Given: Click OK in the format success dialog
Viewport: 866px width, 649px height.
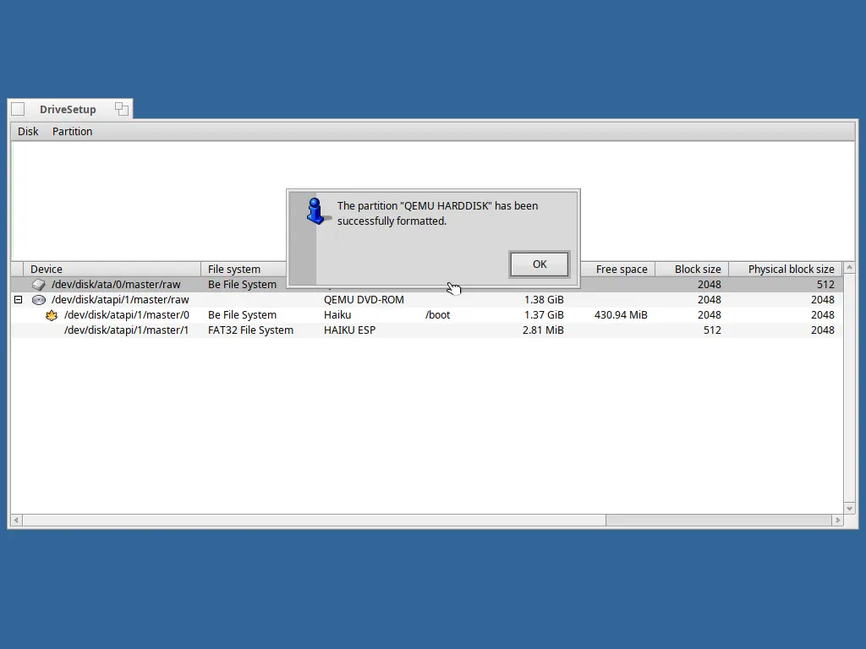Looking at the screenshot, I should tap(539, 265).
